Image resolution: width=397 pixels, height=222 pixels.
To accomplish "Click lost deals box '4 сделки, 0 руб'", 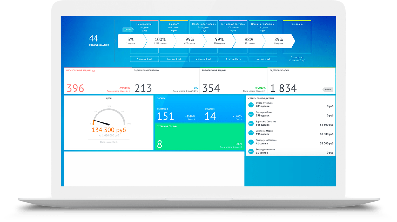I will (174, 59).
